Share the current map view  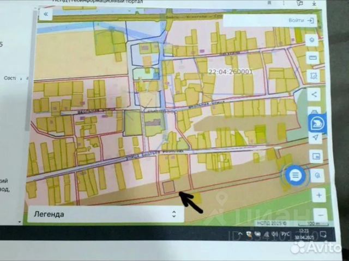coord(314,95)
